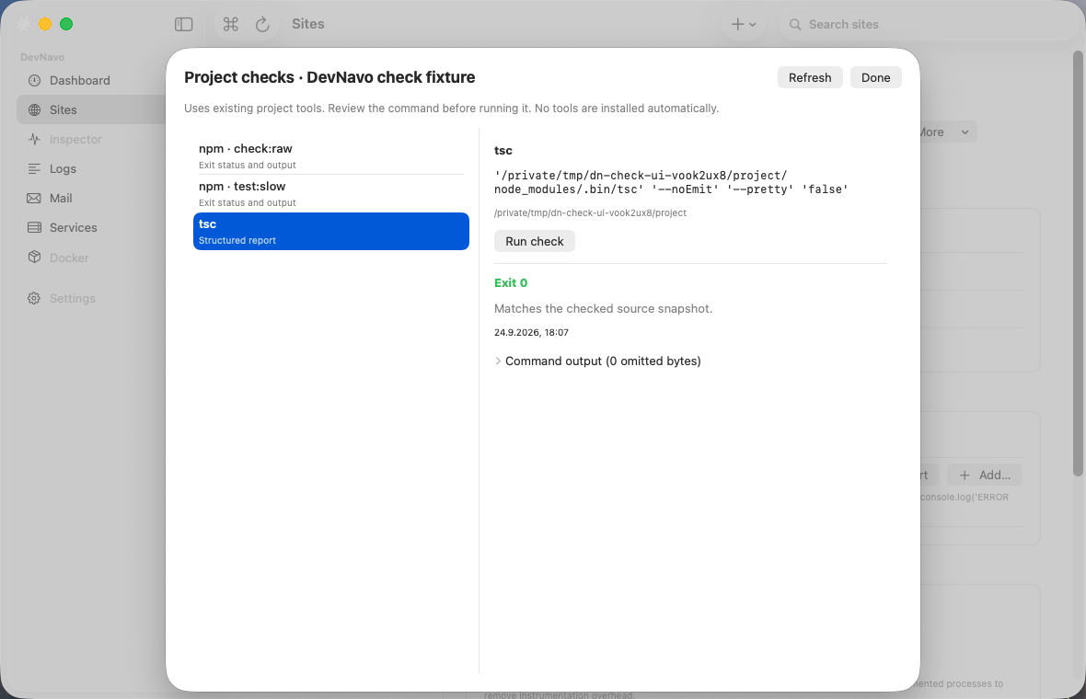Click the Settings gear icon
Viewport: 1086px width, 699px height.
click(x=34, y=298)
